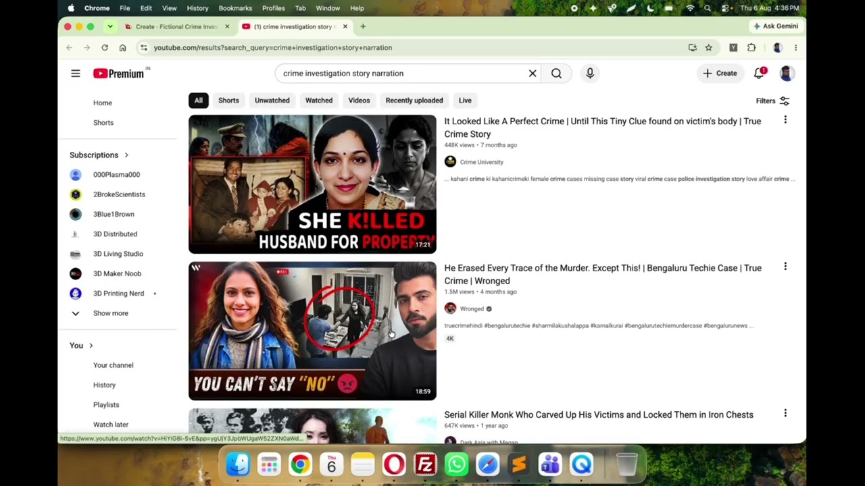Open the Bookmarks menu in menu bar

click(x=235, y=8)
